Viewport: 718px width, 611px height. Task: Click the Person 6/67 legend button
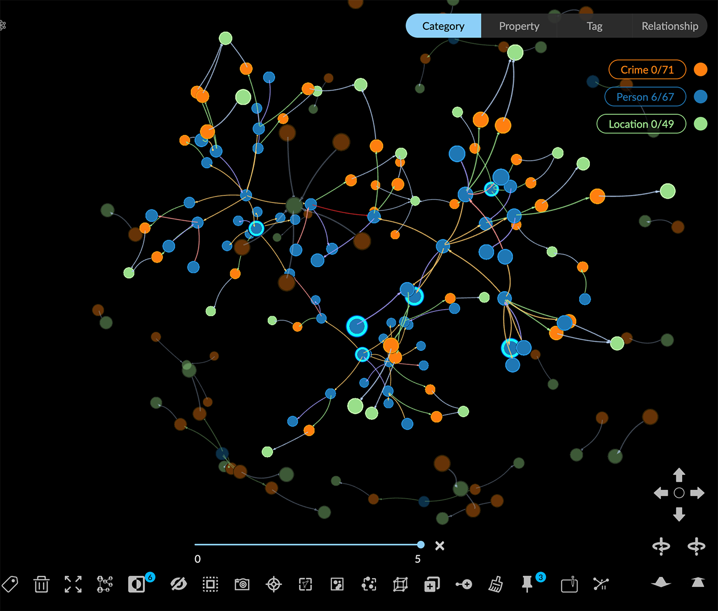coord(645,97)
